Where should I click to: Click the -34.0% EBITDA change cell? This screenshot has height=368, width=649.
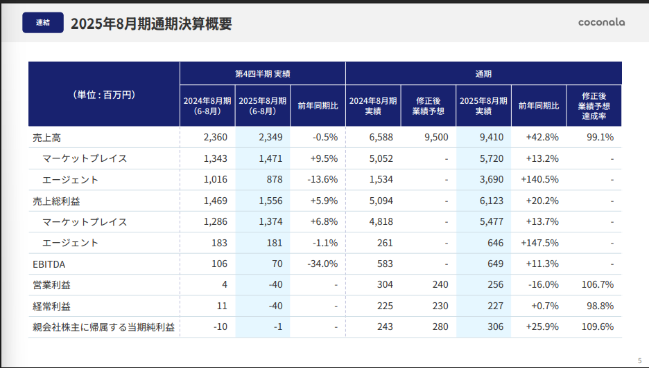pos(322,264)
